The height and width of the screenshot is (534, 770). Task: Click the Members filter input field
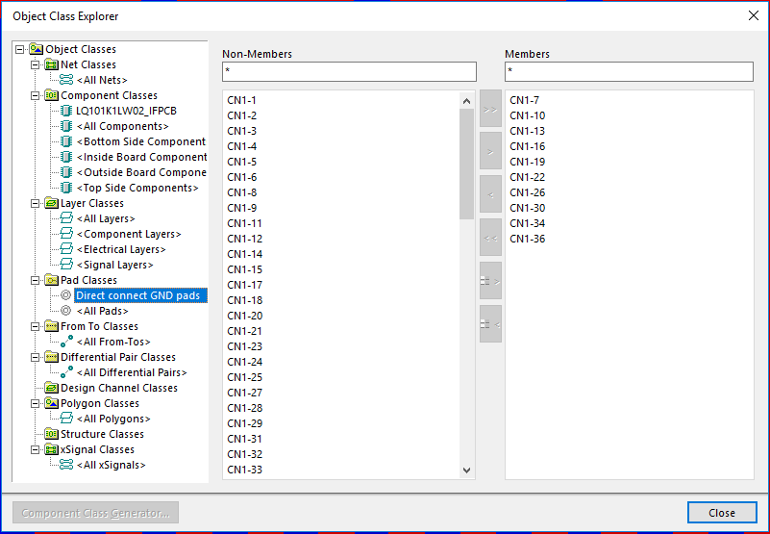629,71
